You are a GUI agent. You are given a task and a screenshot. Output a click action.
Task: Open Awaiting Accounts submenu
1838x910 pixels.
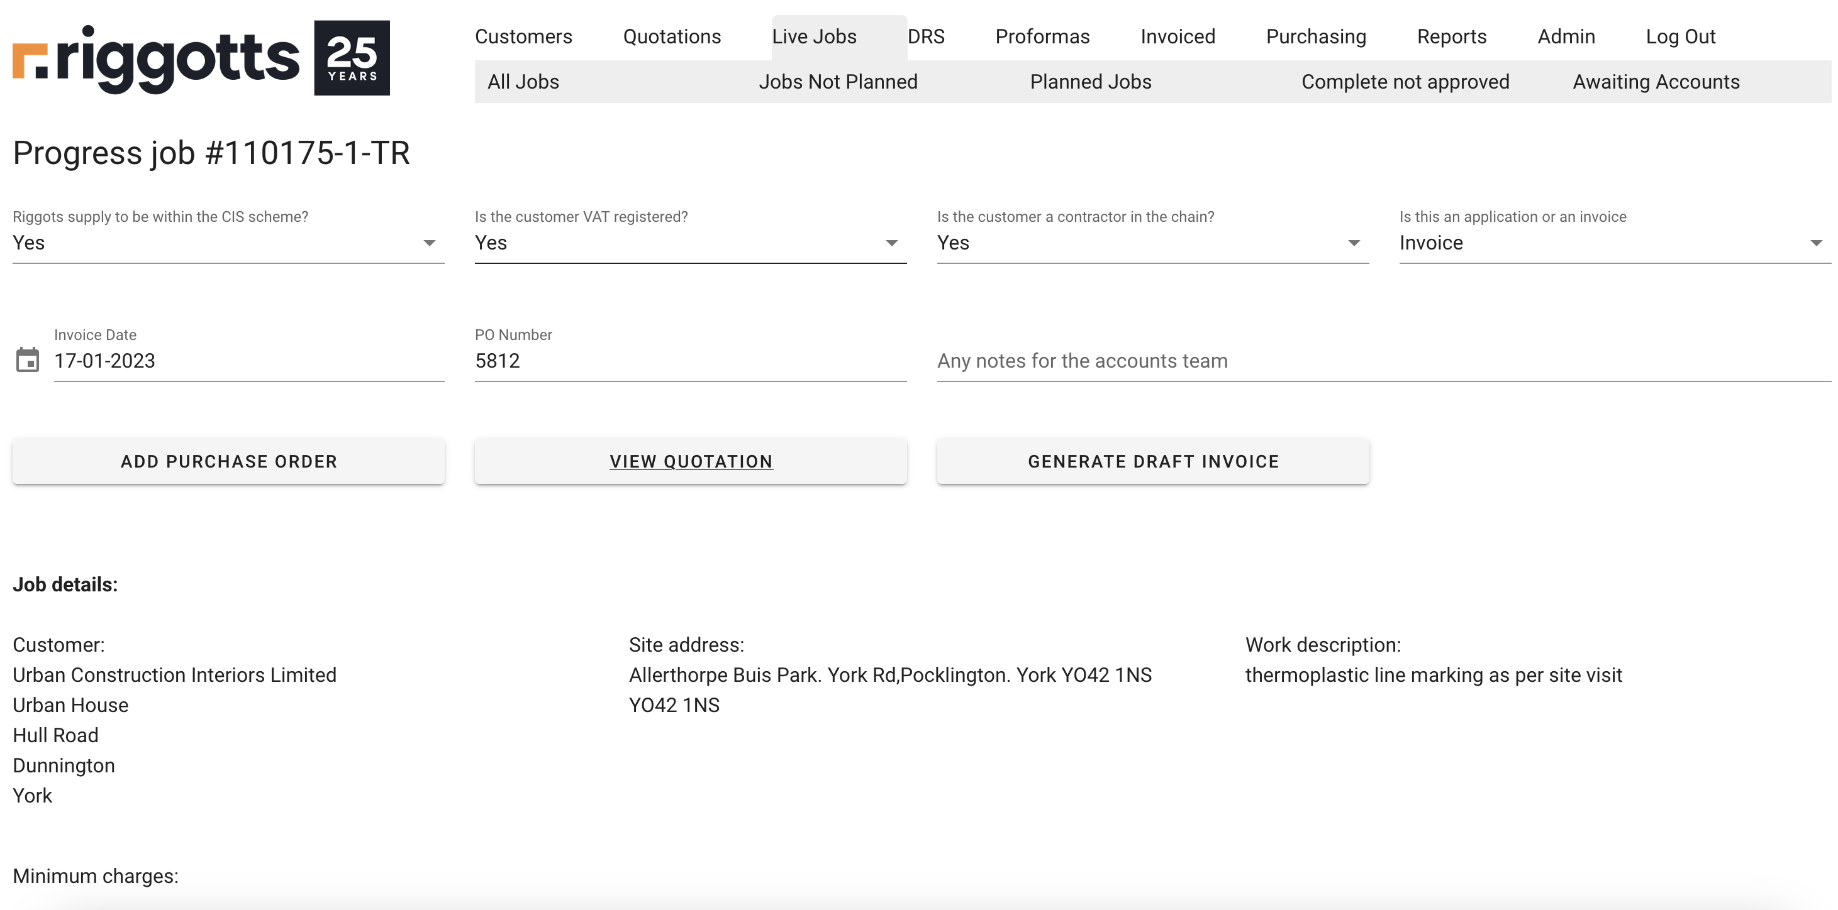pyautogui.click(x=1656, y=82)
